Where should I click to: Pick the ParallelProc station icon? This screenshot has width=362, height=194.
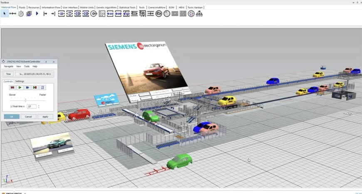coord(69,14)
